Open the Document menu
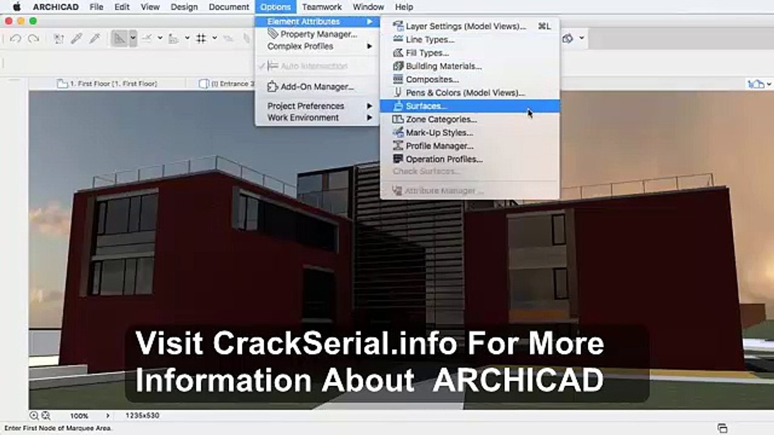The image size is (774, 435). point(229,7)
